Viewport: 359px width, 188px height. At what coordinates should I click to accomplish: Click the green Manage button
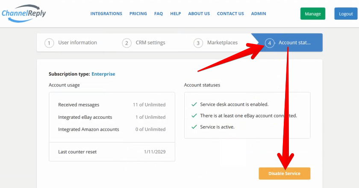313,14
